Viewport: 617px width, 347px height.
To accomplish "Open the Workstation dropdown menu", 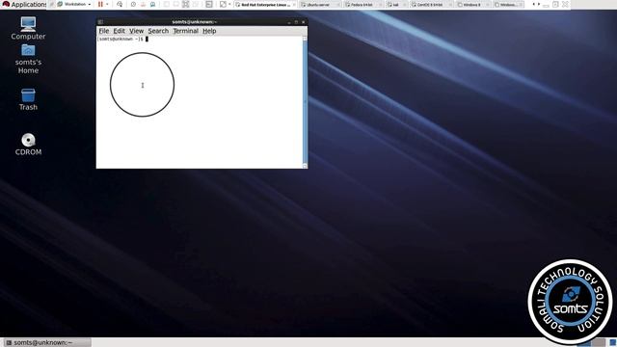I will (x=74, y=4).
